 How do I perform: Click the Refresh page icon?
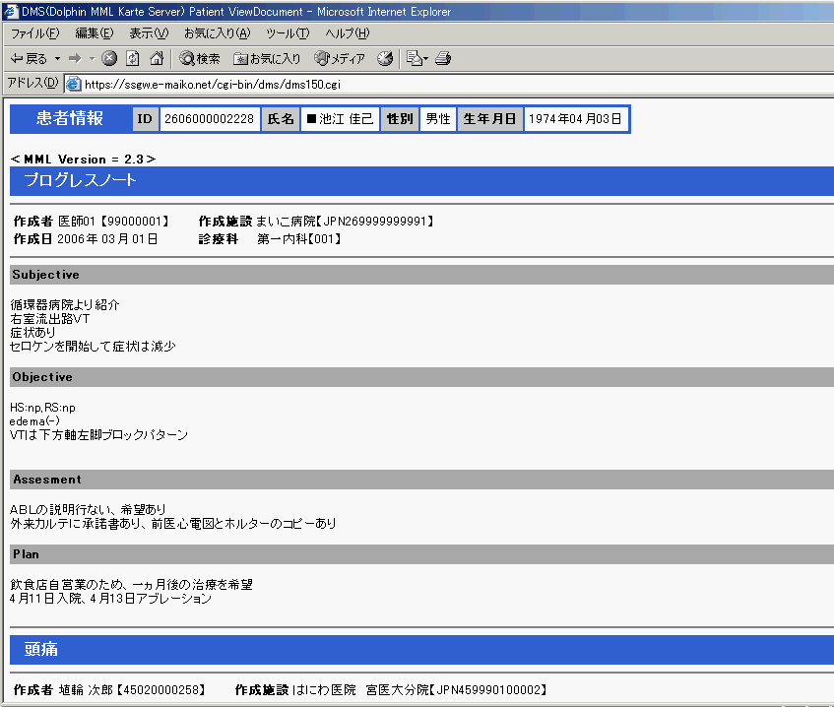pos(132,59)
